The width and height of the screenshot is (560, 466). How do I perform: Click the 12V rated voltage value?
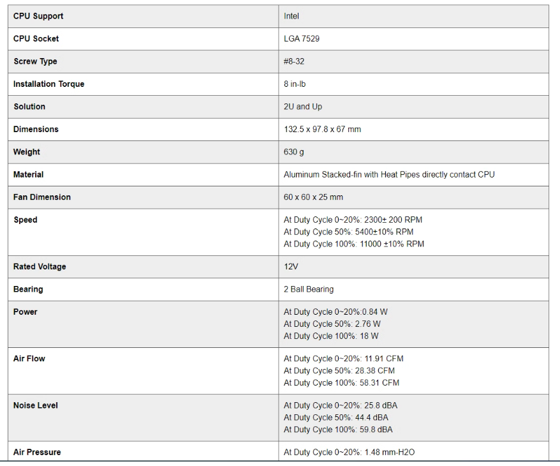[291, 267]
